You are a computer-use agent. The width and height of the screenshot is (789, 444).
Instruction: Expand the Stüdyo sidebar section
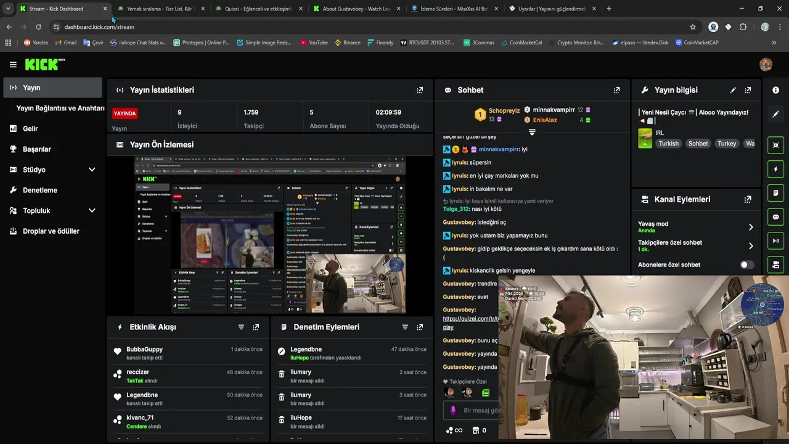click(x=52, y=170)
